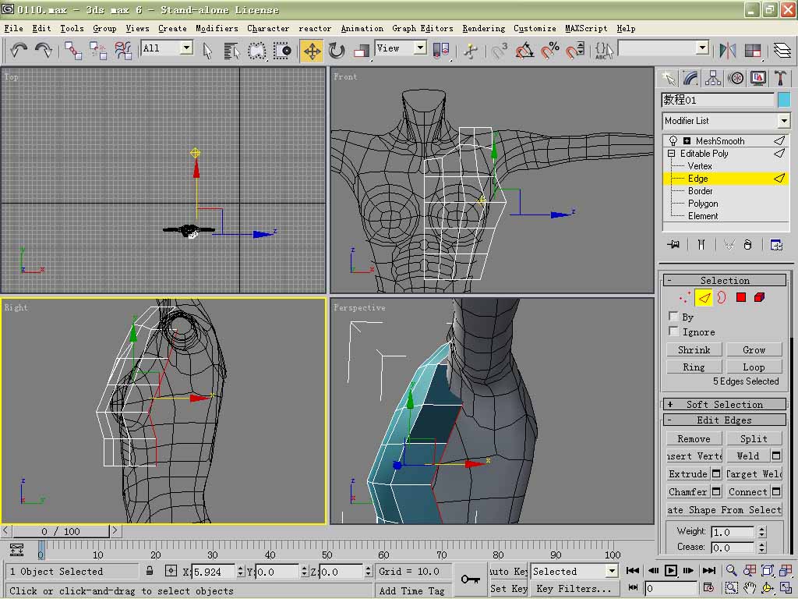Toggle the Percent Snap icon
Image resolution: width=798 pixels, height=599 pixels.
tap(550, 50)
